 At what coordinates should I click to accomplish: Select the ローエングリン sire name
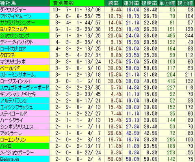[x=13, y=140]
